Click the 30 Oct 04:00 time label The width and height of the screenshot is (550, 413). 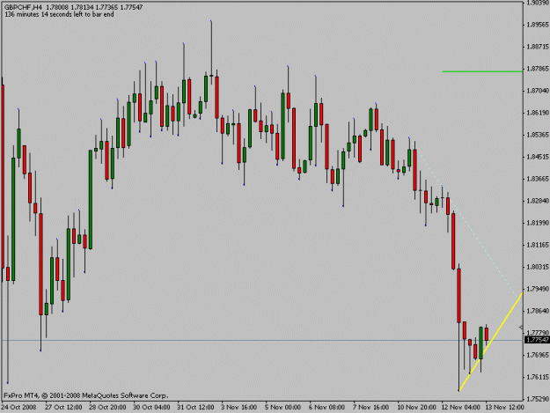click(x=151, y=408)
